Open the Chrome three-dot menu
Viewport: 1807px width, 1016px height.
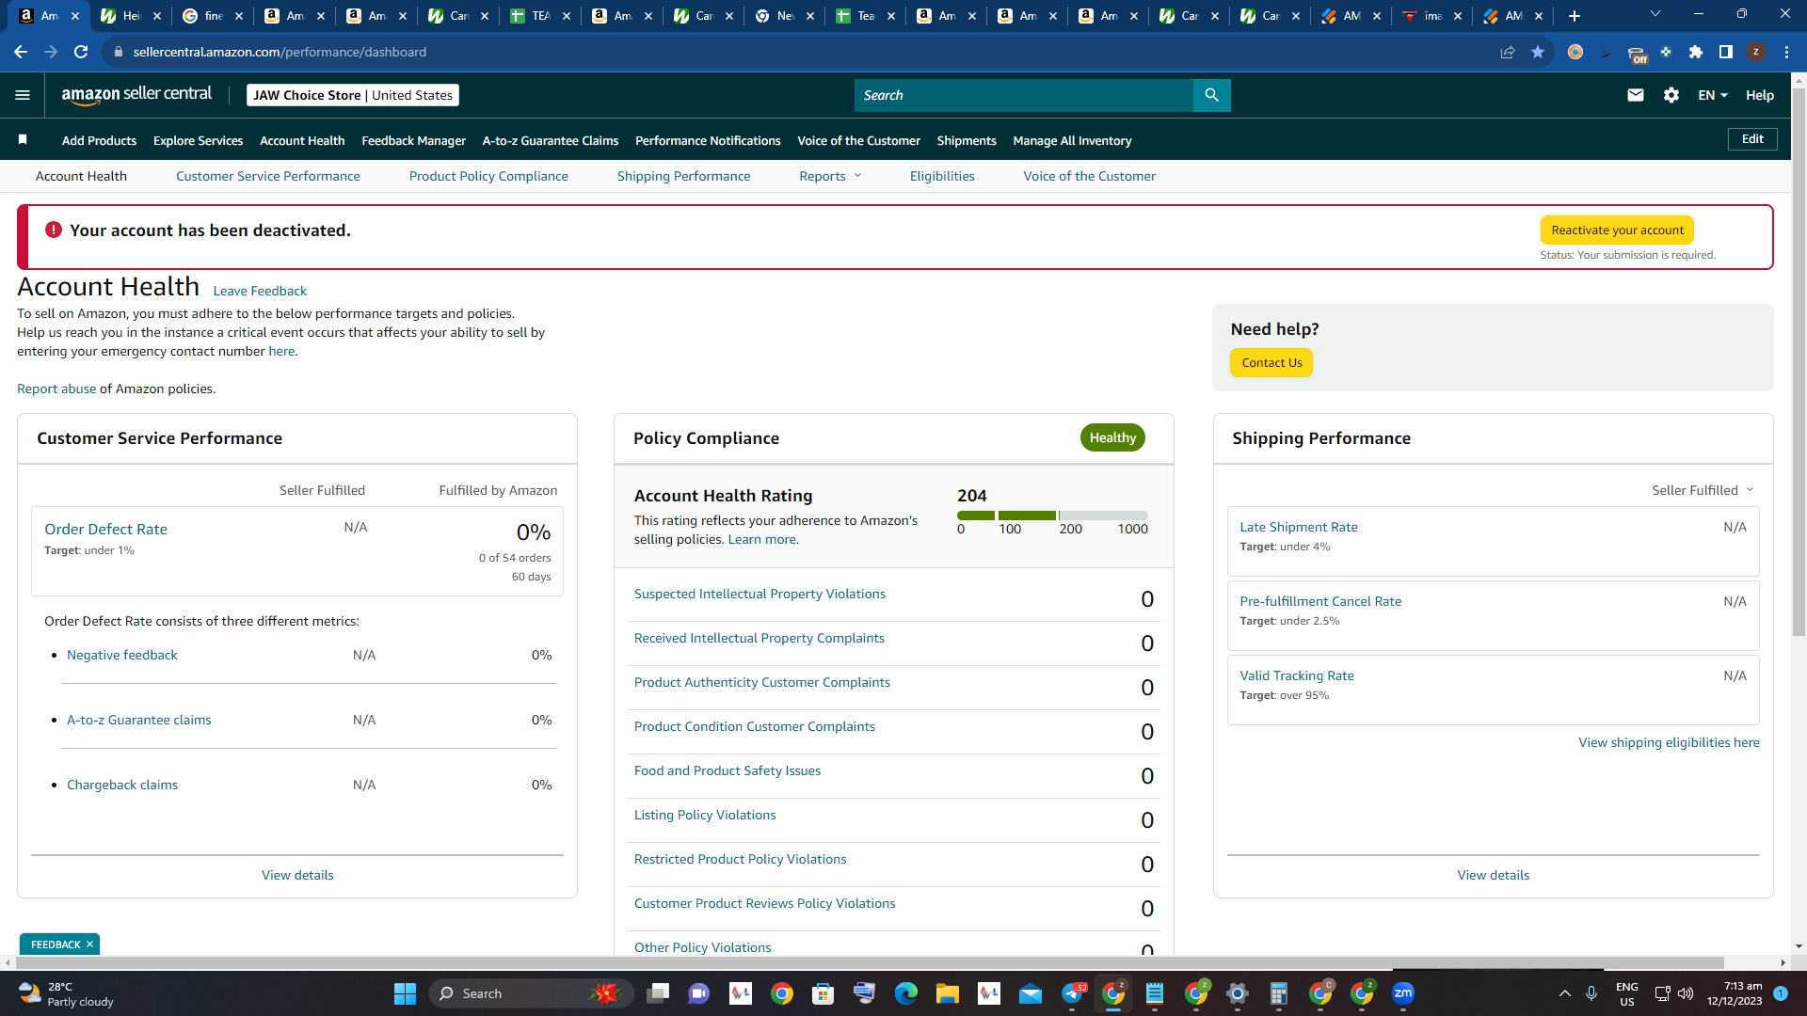point(1786,52)
